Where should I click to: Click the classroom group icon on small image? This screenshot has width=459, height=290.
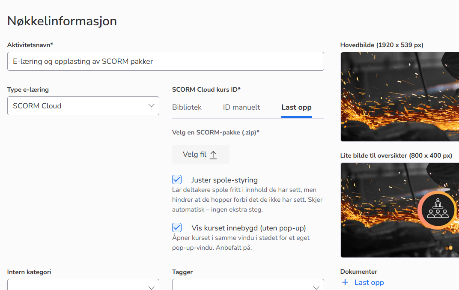tap(438, 208)
